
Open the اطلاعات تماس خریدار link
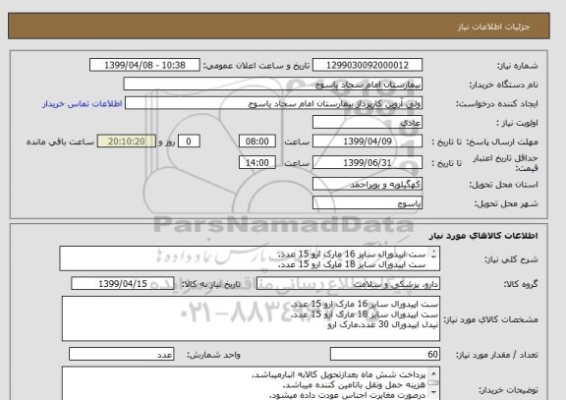[83, 103]
